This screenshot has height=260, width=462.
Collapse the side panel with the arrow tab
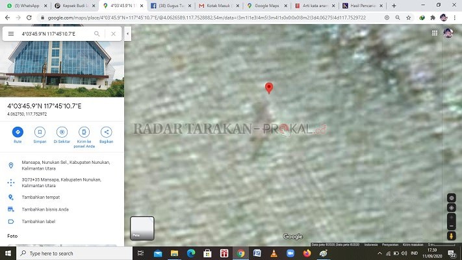tap(127, 34)
